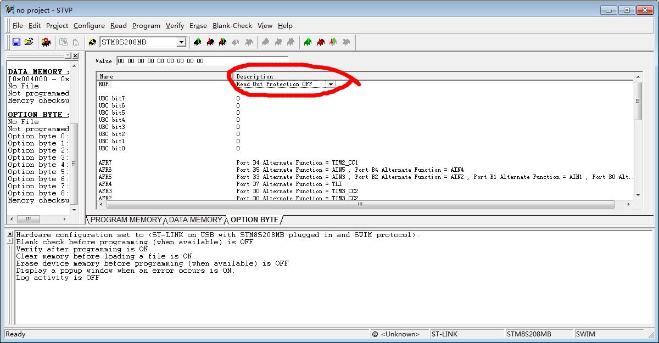Image resolution: width=659 pixels, height=343 pixels.
Task: Click the chip icon beside device selector
Action: click(93, 42)
